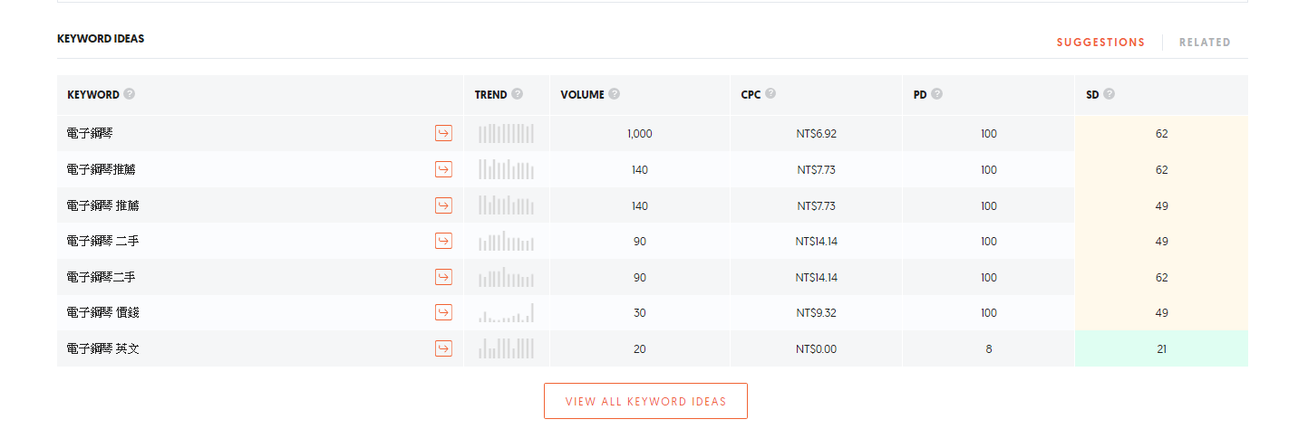Click green SD cell showing 21
This screenshot has height=448, width=1308.
point(1161,348)
